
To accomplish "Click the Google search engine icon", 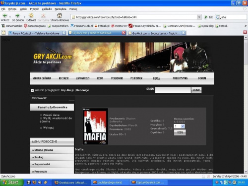I will pos(218,17).
